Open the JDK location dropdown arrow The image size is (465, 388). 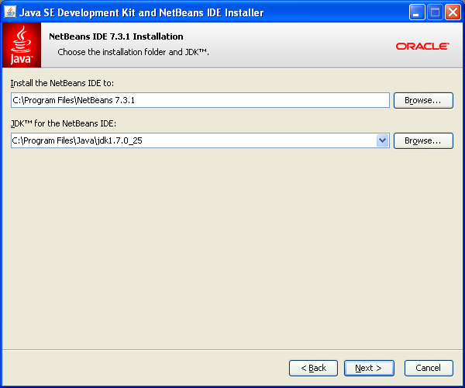[x=383, y=140]
